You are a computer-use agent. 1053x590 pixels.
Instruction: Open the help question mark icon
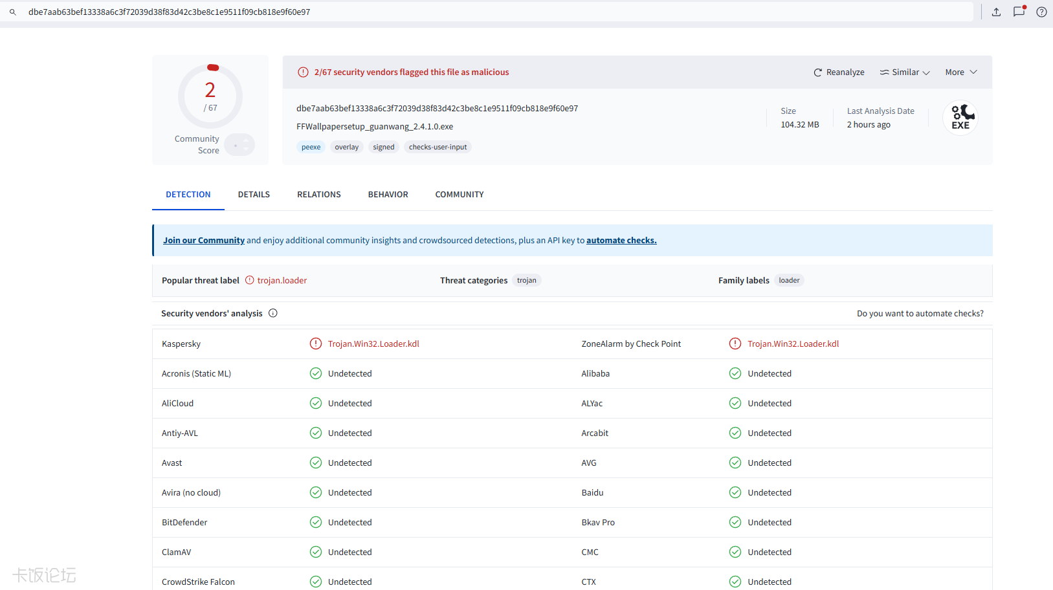pos(1041,12)
